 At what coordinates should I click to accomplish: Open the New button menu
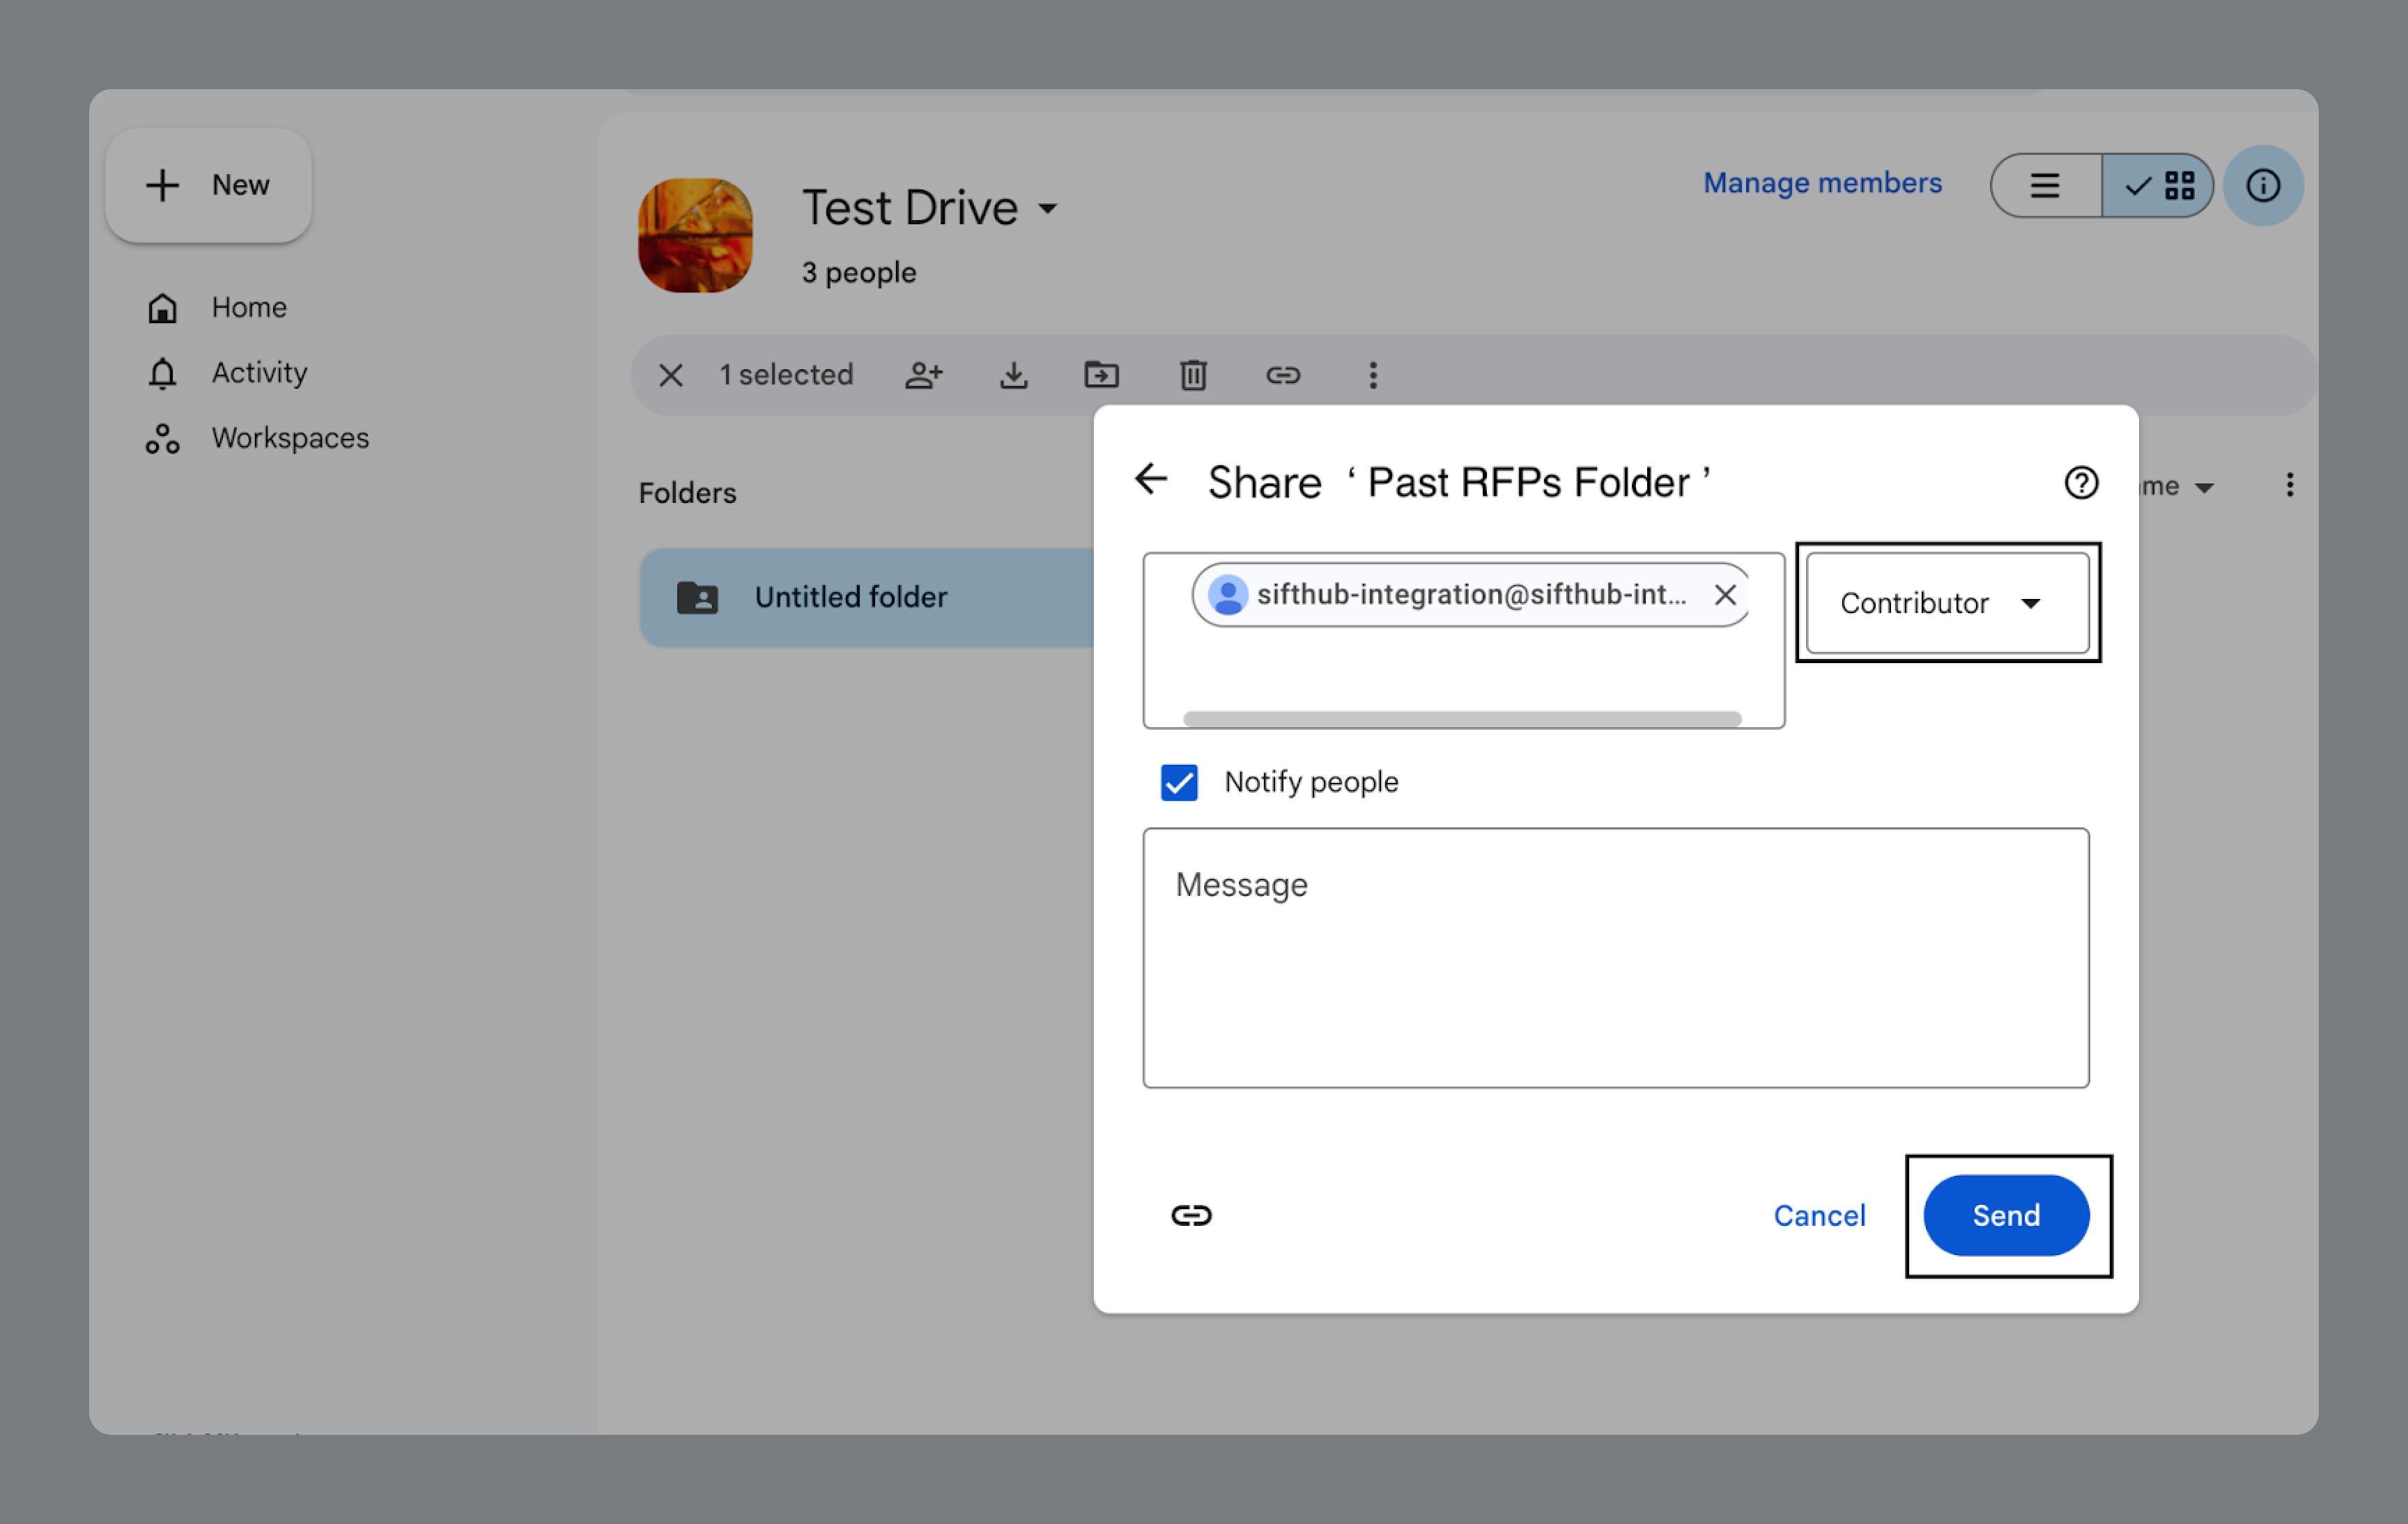[x=208, y=186]
